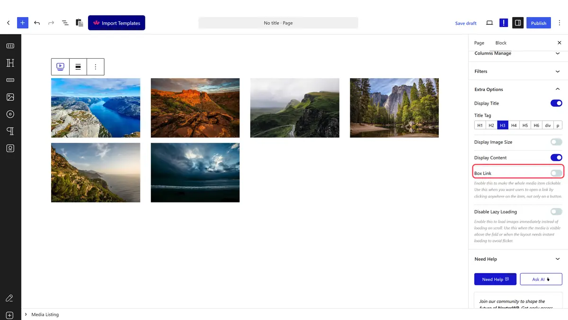568x320 pixels.
Task: Turn off the Display Content toggle
Action: pos(556,158)
